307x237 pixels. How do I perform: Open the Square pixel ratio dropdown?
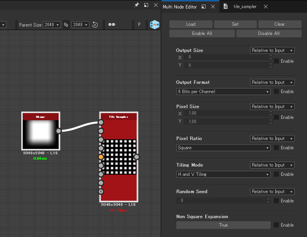point(223,148)
